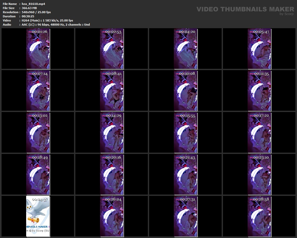Screen dimensions: 297x238
Task: Click the frame at 00:18:49
Action: (x=38, y=175)
